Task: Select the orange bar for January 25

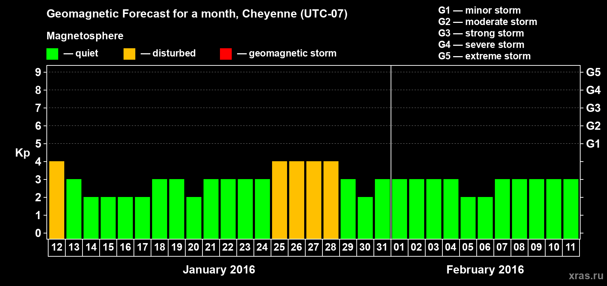Action: point(280,200)
